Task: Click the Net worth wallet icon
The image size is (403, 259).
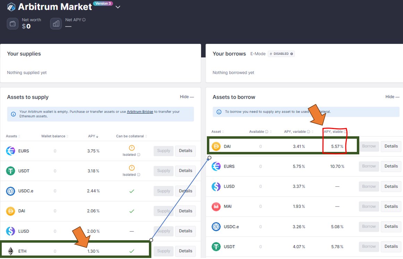Action: (x=12, y=24)
